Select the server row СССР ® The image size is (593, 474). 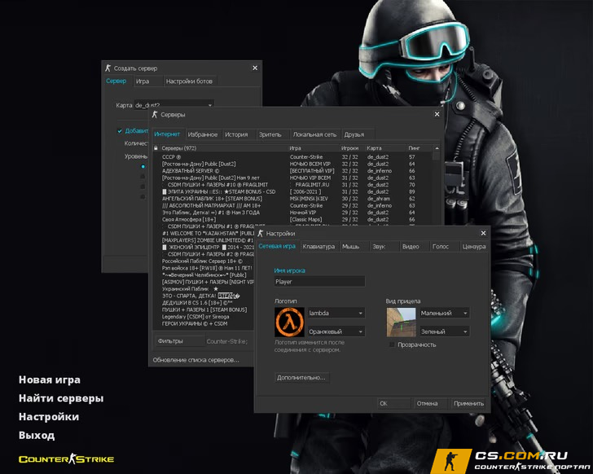pos(292,157)
